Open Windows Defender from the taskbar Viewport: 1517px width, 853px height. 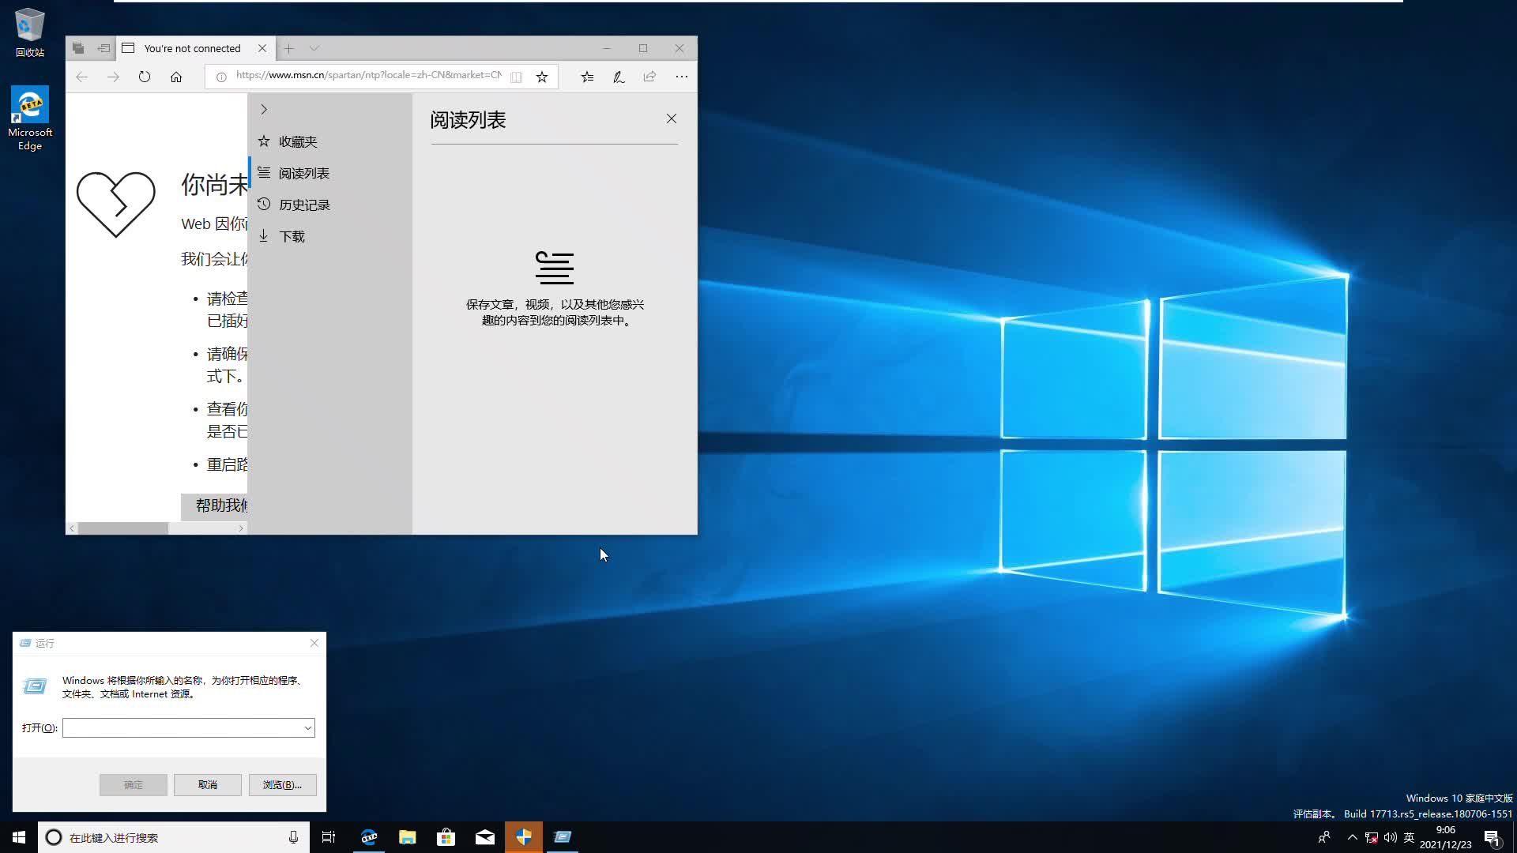point(524,836)
